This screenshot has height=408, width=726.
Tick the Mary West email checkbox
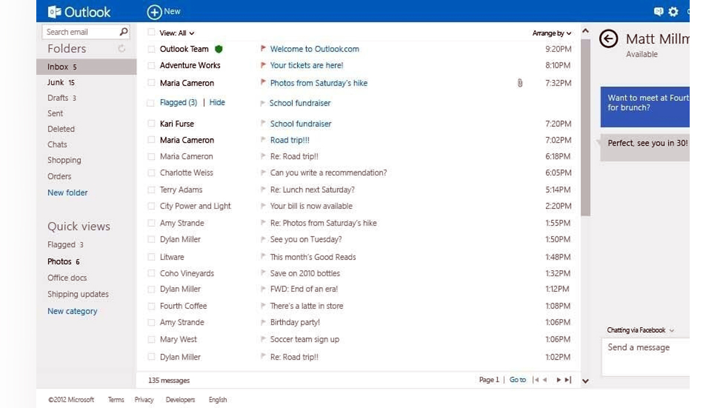point(151,340)
